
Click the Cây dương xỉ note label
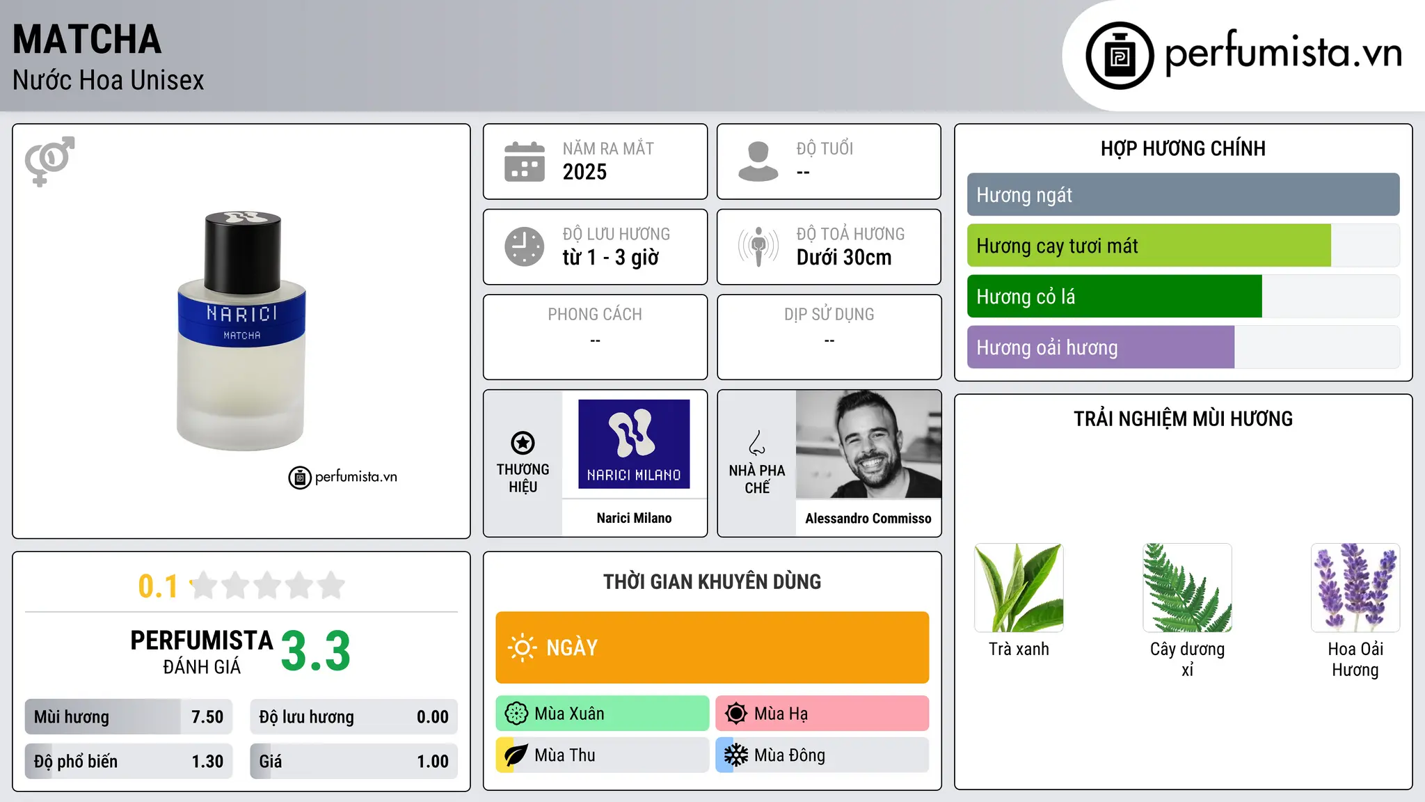pyautogui.click(x=1187, y=659)
